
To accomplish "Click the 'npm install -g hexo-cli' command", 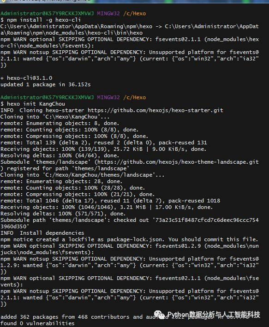I will tap(44, 20).
